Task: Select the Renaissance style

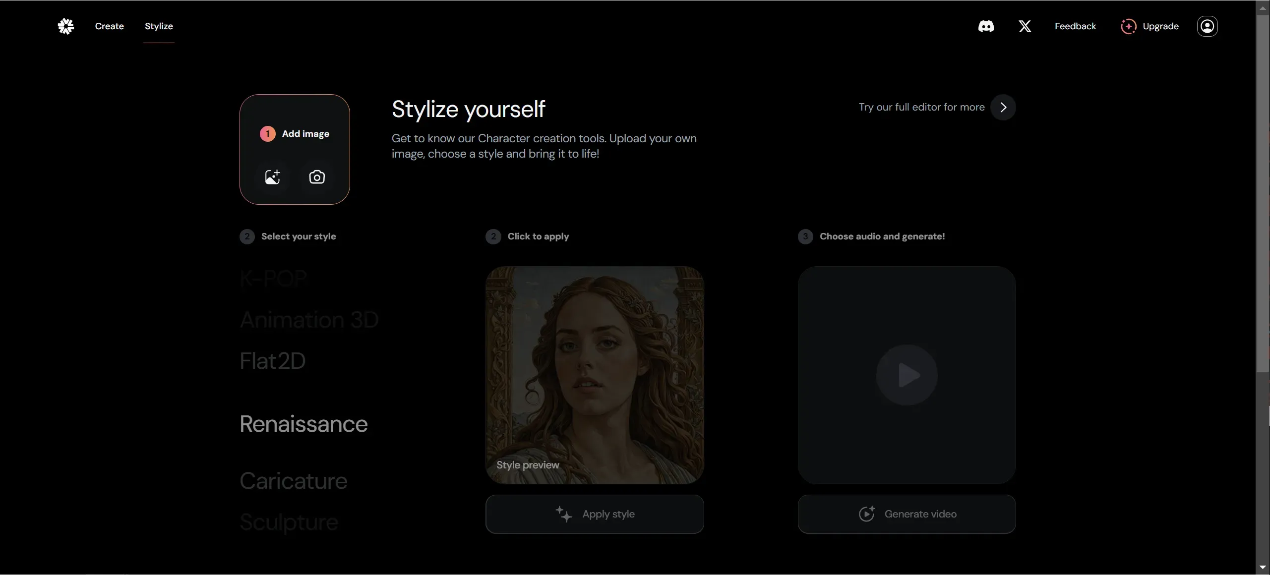Action: [x=303, y=424]
